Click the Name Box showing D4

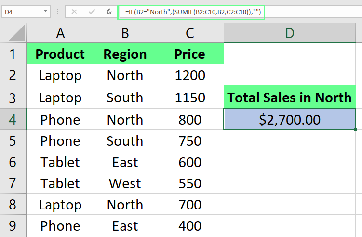point(22,12)
